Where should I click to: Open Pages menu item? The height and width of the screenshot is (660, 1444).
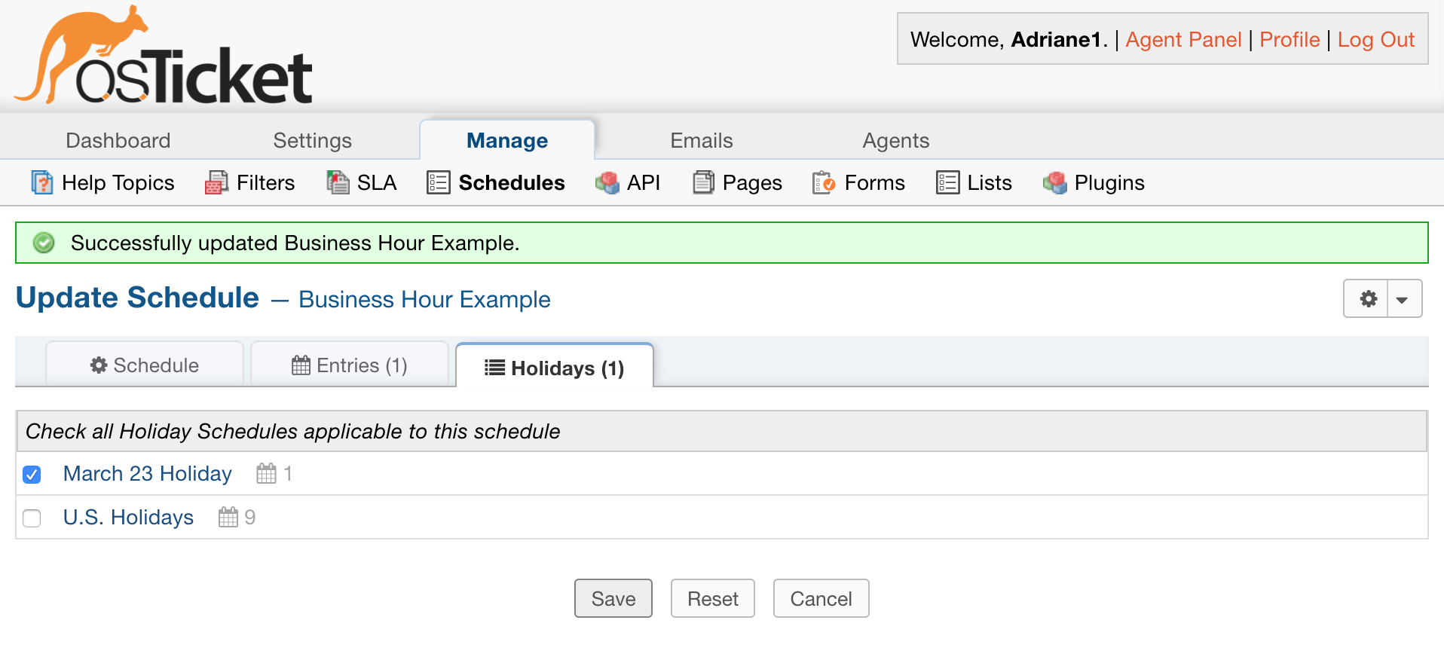(x=737, y=182)
